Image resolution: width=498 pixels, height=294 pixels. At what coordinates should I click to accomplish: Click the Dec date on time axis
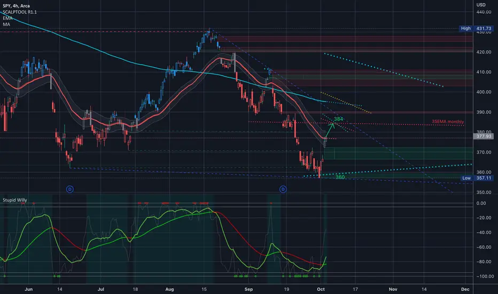click(x=465, y=289)
